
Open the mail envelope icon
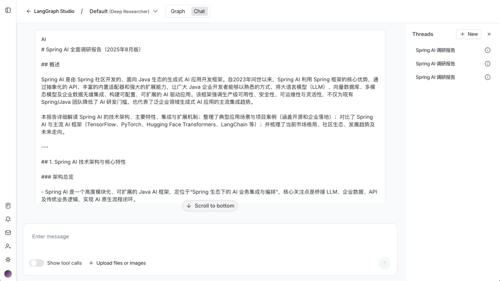8,233
